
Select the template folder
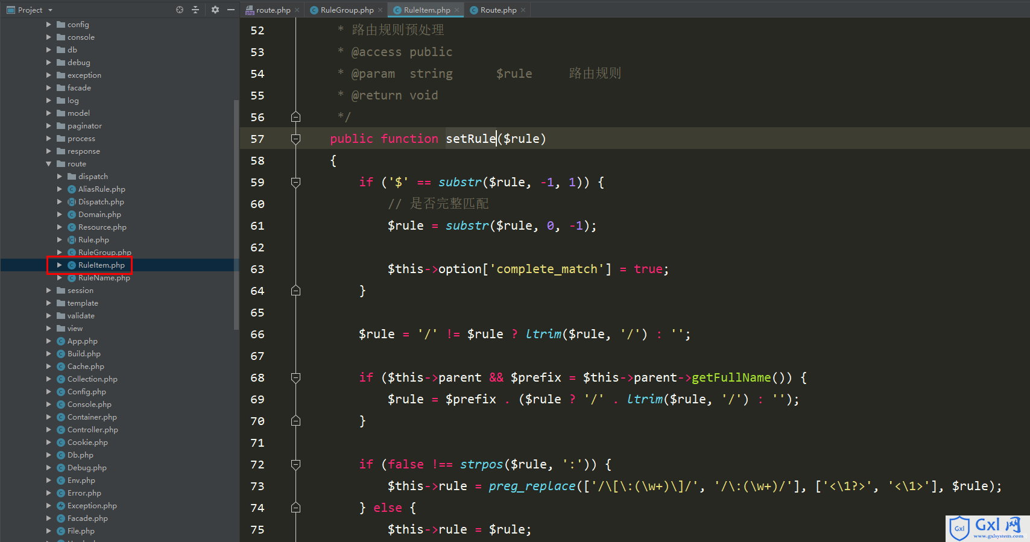coord(83,303)
